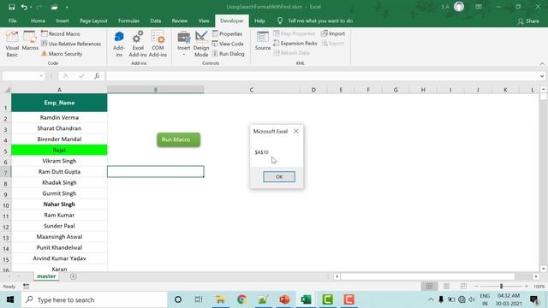The width and height of the screenshot is (548, 308).
Task: Collapse the ribbon with the chevron
Action: click(542, 64)
